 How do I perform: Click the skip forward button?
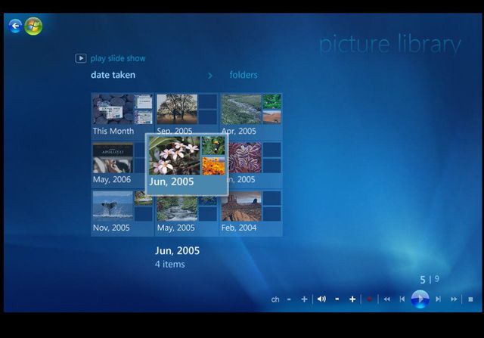point(438,299)
